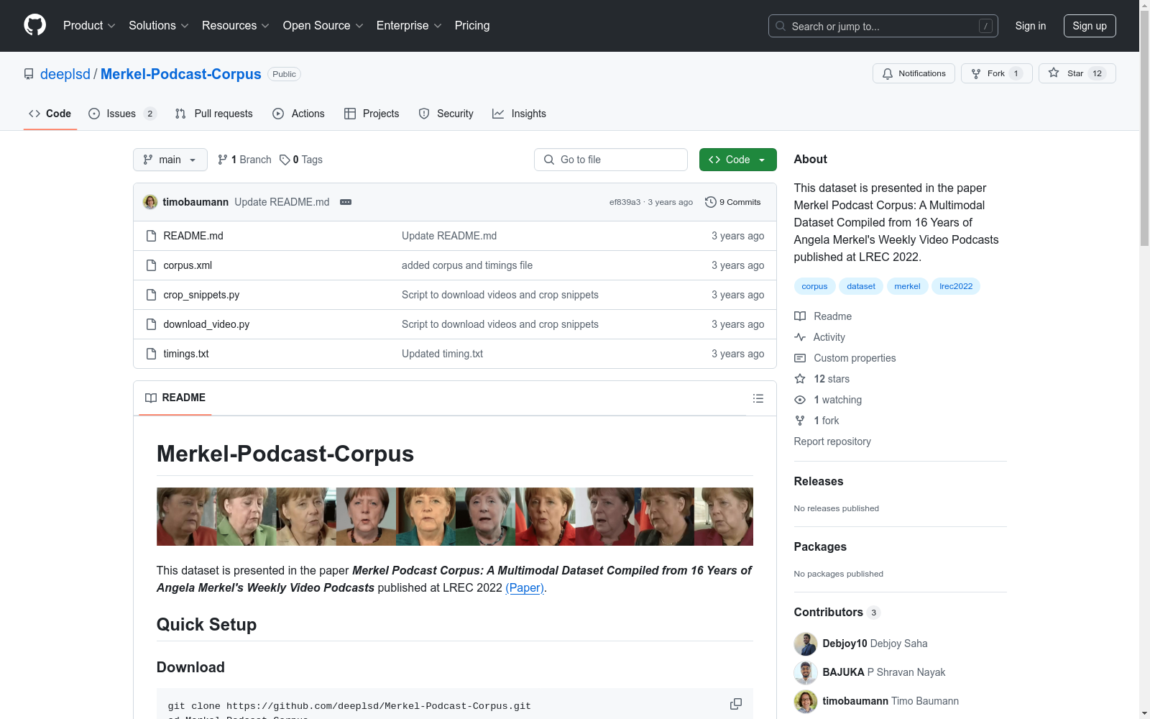The height and width of the screenshot is (719, 1150).
Task: Click BAJUKA's contributor avatar
Action: [x=806, y=673]
